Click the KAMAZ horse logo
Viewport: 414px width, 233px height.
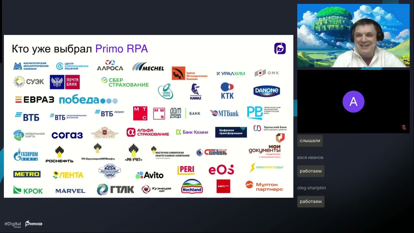[196, 92]
